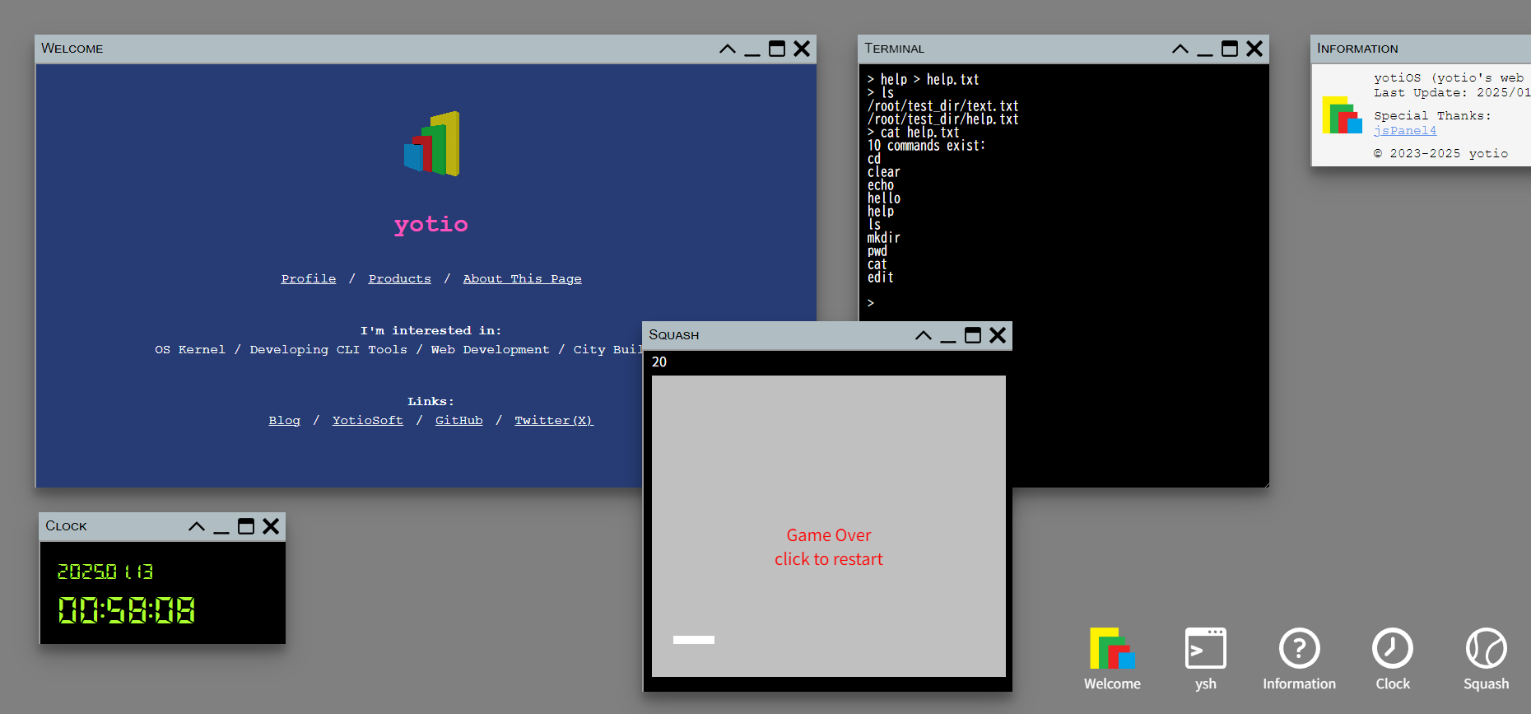Minimize the Squash window
Screen dimensions: 1531x714
(x=948, y=335)
